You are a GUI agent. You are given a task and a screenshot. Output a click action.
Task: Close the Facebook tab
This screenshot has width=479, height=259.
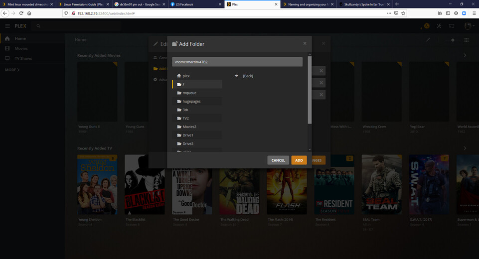[220, 4]
